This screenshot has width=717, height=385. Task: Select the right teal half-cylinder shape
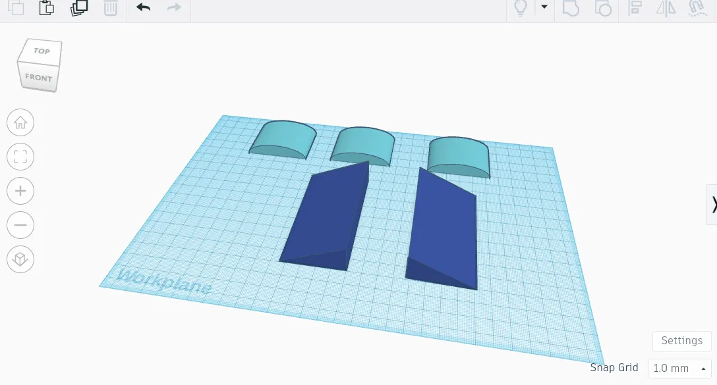pyautogui.click(x=459, y=156)
